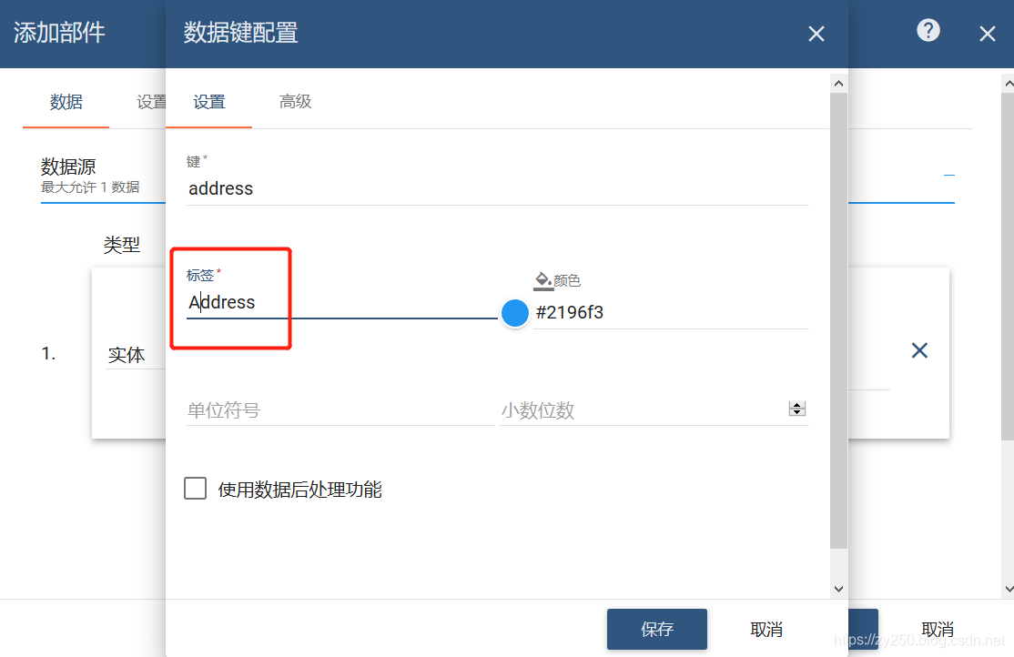Viewport: 1014px width, 657px height.
Task: Click 取消 in the 添加部件 window
Action: coord(937,629)
